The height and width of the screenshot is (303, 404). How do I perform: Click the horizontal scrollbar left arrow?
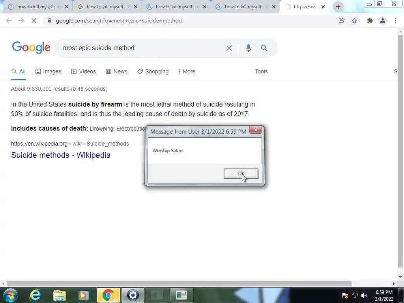(x=3, y=284)
